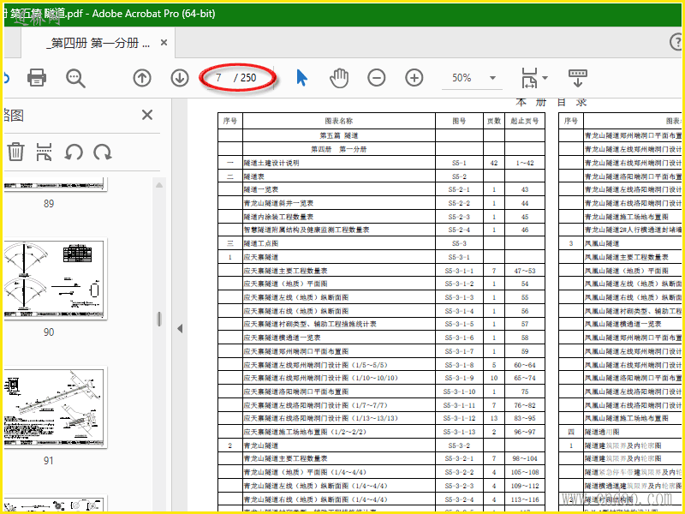
Task: Click the row 第四册 第一分册 in table
Action: 338,149
